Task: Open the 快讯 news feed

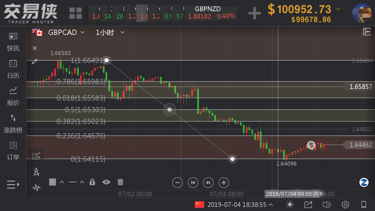Action: pos(13,42)
